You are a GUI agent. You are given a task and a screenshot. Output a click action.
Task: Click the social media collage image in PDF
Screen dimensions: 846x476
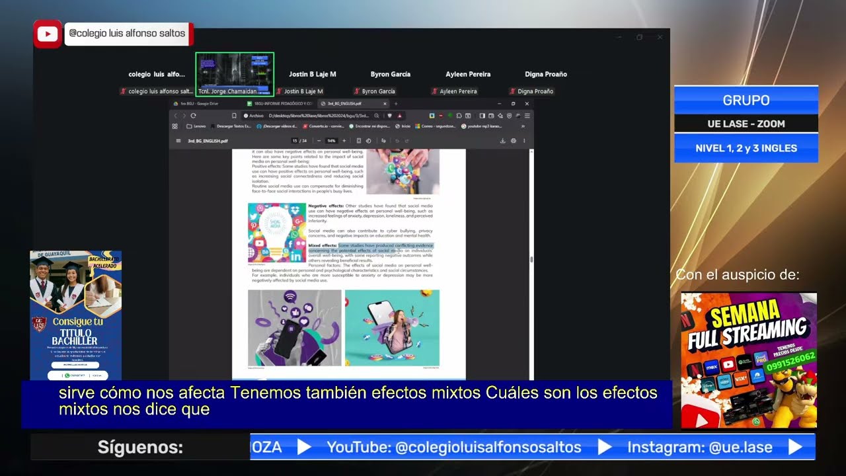(277, 233)
